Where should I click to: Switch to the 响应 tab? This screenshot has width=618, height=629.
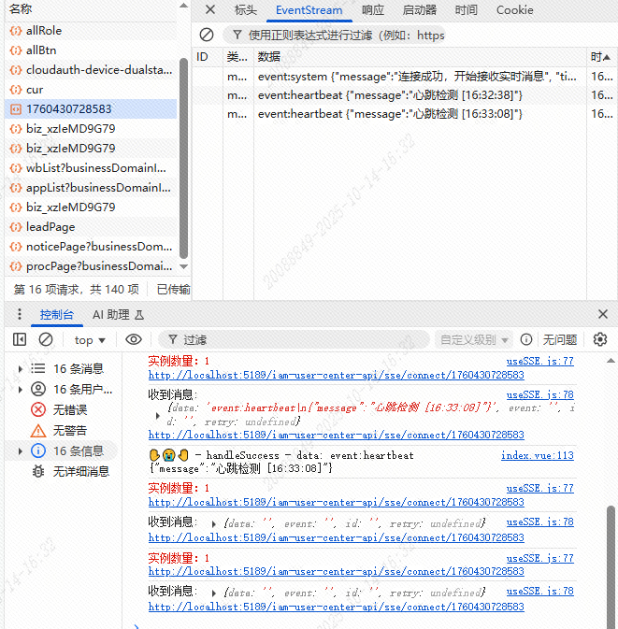pos(372,10)
